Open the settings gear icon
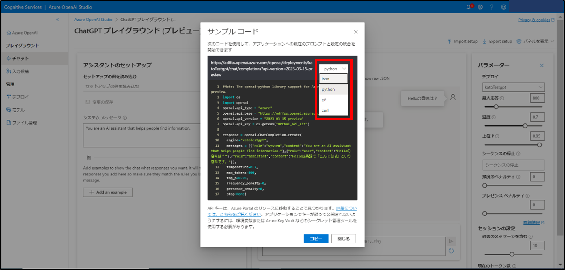565x270 pixels. click(480, 7)
